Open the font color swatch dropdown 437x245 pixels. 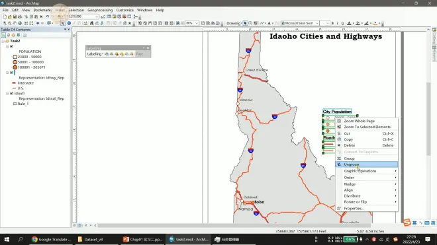pos(353,23)
